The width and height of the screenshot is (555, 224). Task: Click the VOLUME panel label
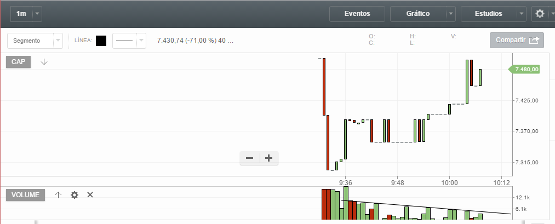tap(26, 195)
